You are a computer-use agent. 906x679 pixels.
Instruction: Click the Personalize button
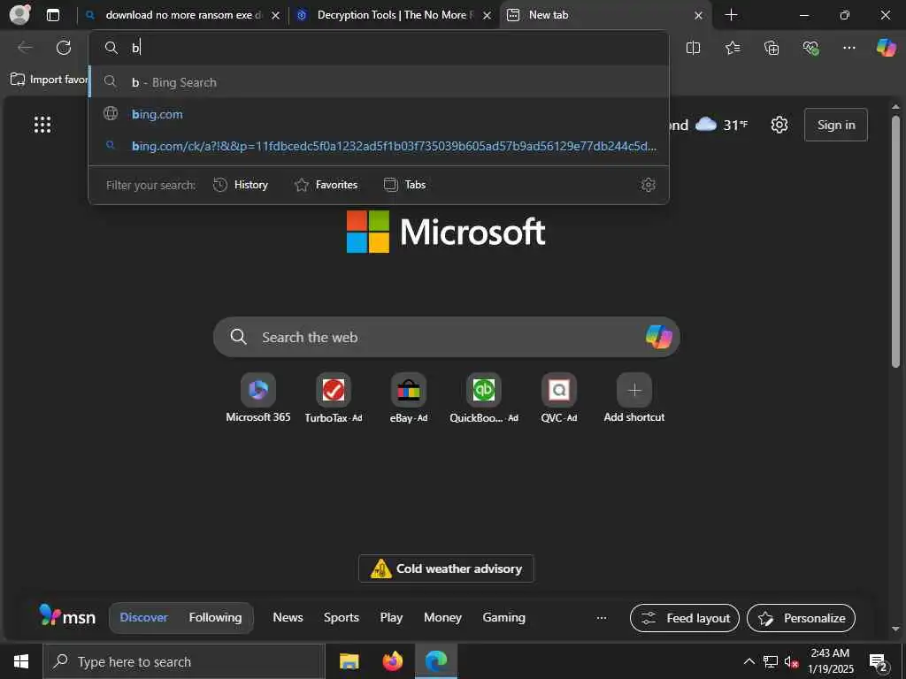click(801, 618)
